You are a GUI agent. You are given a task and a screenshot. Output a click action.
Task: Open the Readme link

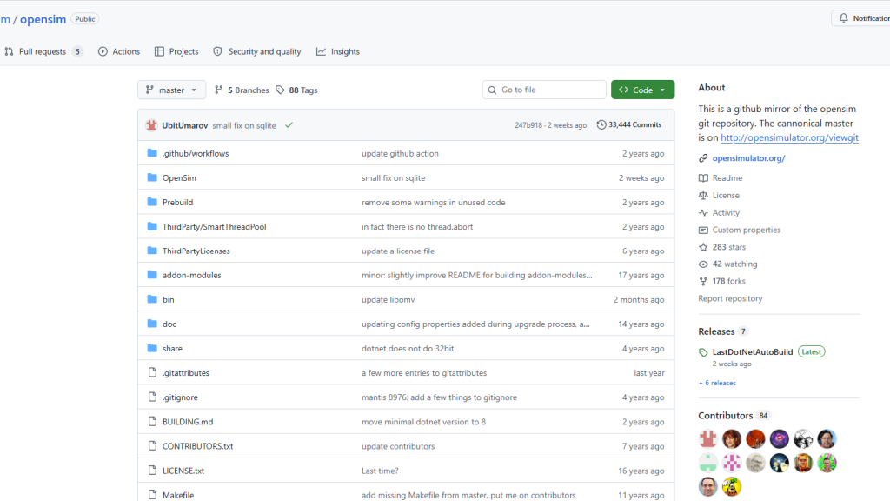click(x=727, y=177)
